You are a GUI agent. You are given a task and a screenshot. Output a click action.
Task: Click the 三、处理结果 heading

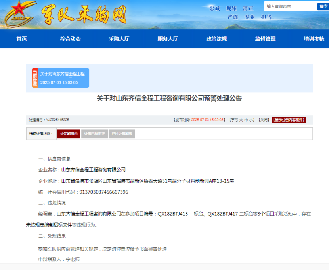tap(52, 236)
